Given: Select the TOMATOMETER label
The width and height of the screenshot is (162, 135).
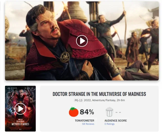Looking at the screenshot, I should [x=84, y=121].
